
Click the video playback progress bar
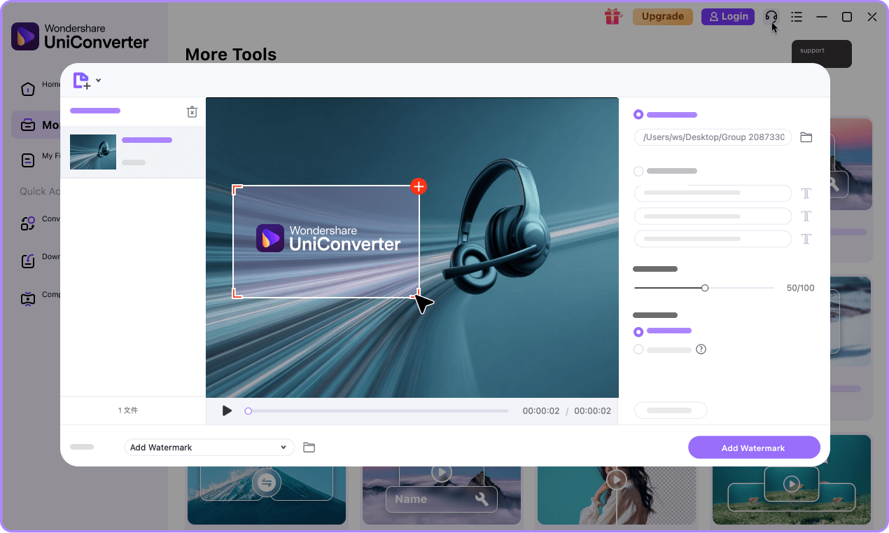coord(378,411)
